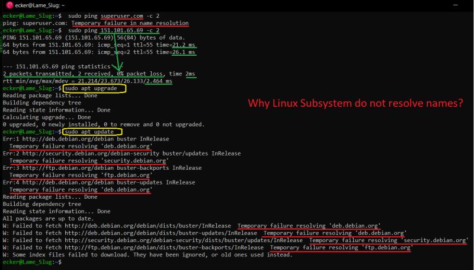Click '2 packets transmitted, 2 received' summary line

[x=99, y=74]
